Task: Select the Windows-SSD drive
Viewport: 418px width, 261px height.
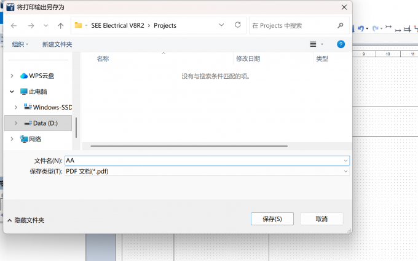Action: click(48, 107)
